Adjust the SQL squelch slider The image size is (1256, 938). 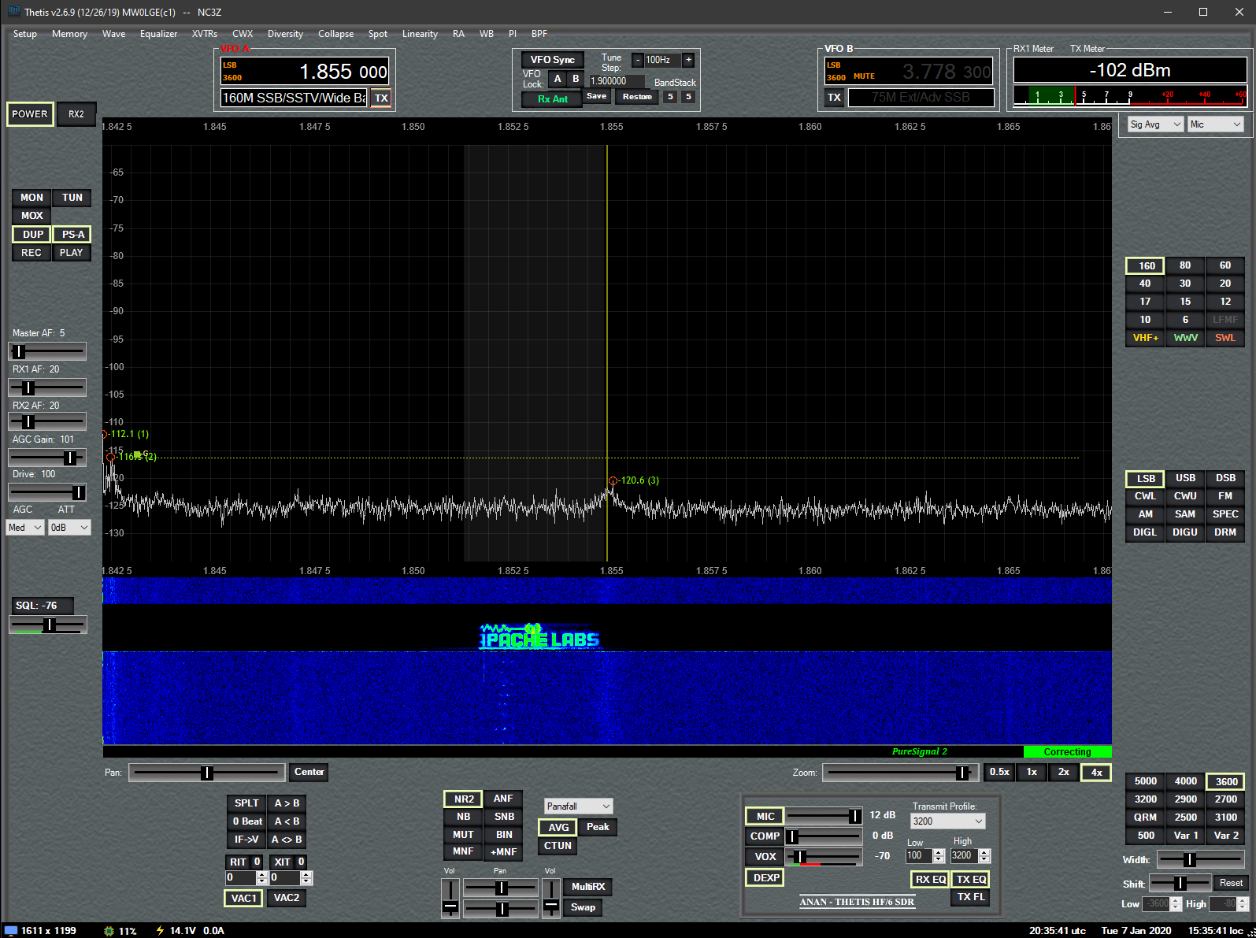(x=47, y=625)
